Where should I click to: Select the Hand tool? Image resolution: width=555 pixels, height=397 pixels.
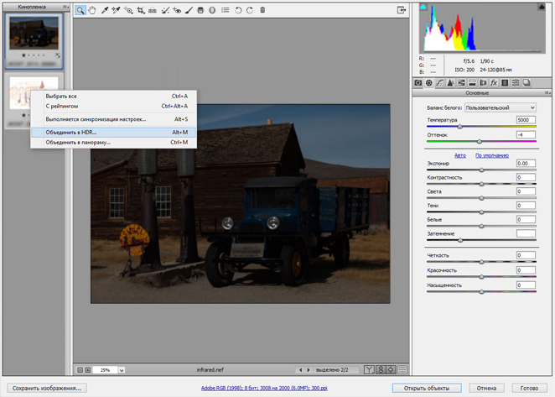pos(92,10)
